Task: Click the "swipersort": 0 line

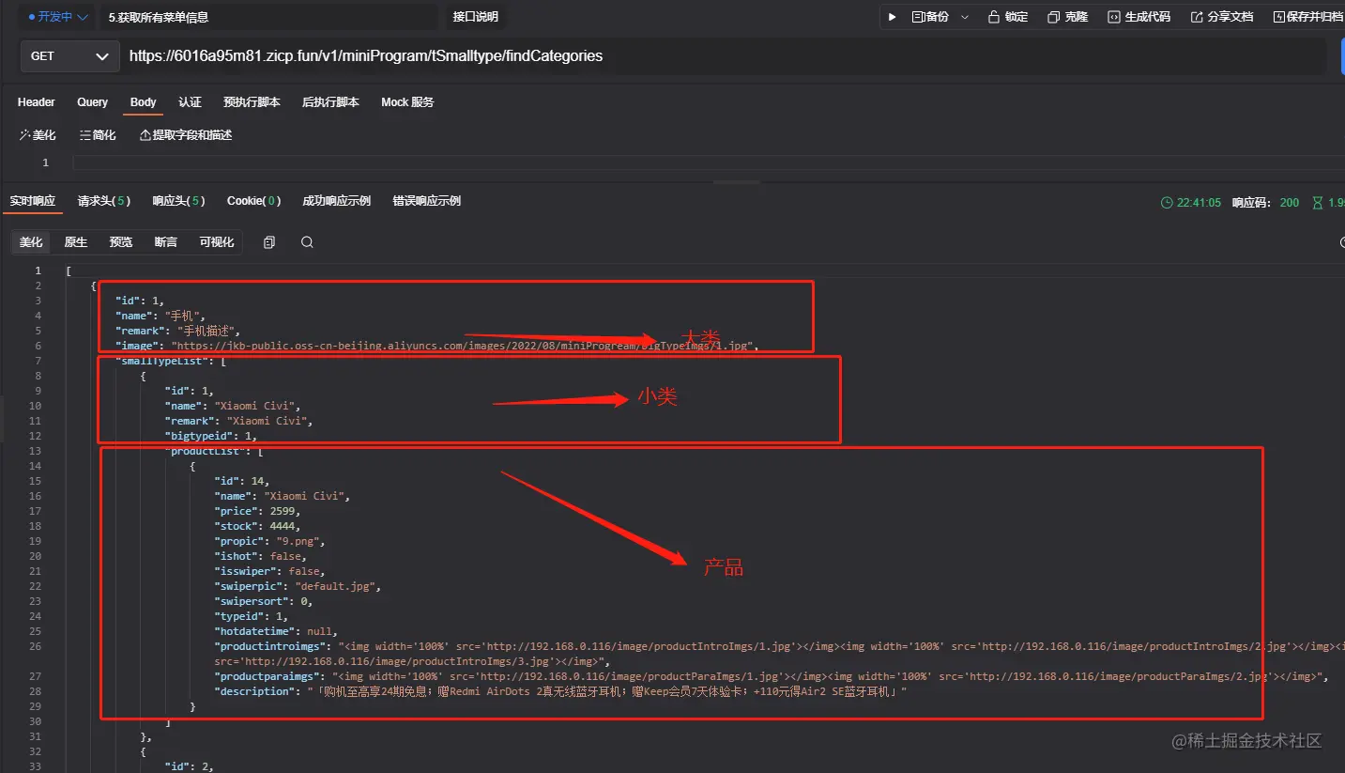Action: tap(263, 601)
